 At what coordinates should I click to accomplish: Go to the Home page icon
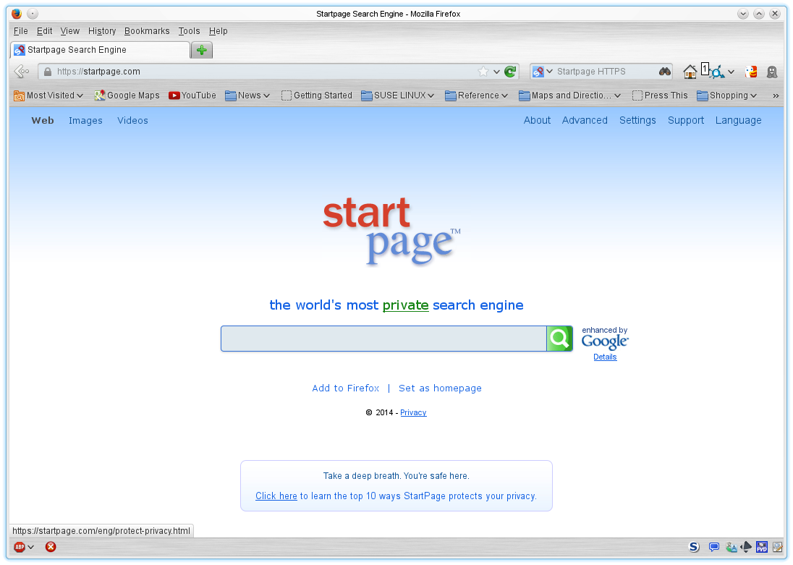pos(690,72)
